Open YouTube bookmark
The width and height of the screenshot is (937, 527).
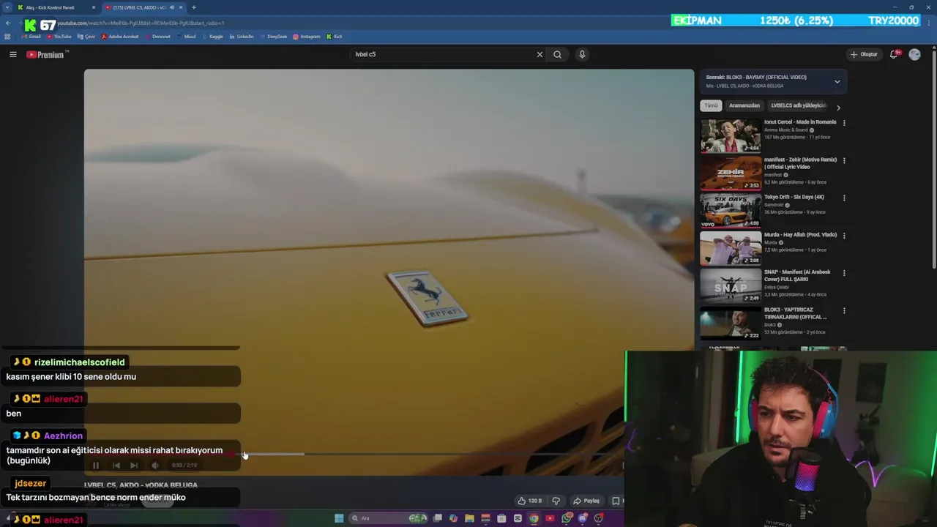pos(59,37)
